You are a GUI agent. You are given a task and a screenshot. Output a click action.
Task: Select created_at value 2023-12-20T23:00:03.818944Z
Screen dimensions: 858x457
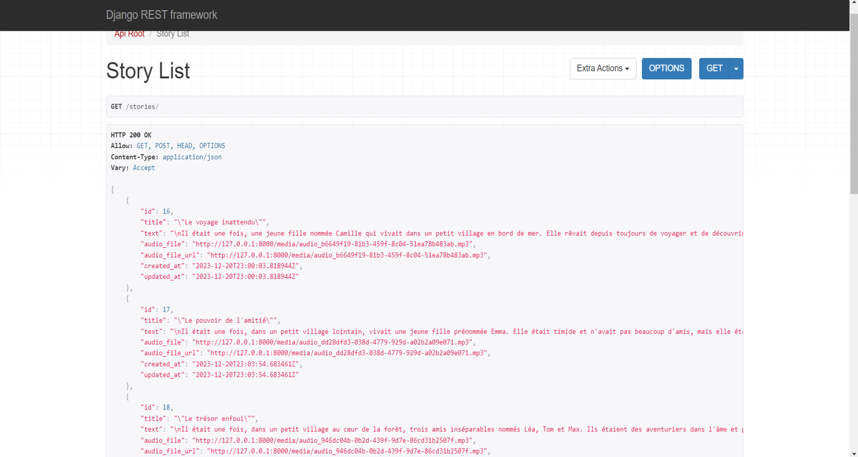(x=246, y=266)
